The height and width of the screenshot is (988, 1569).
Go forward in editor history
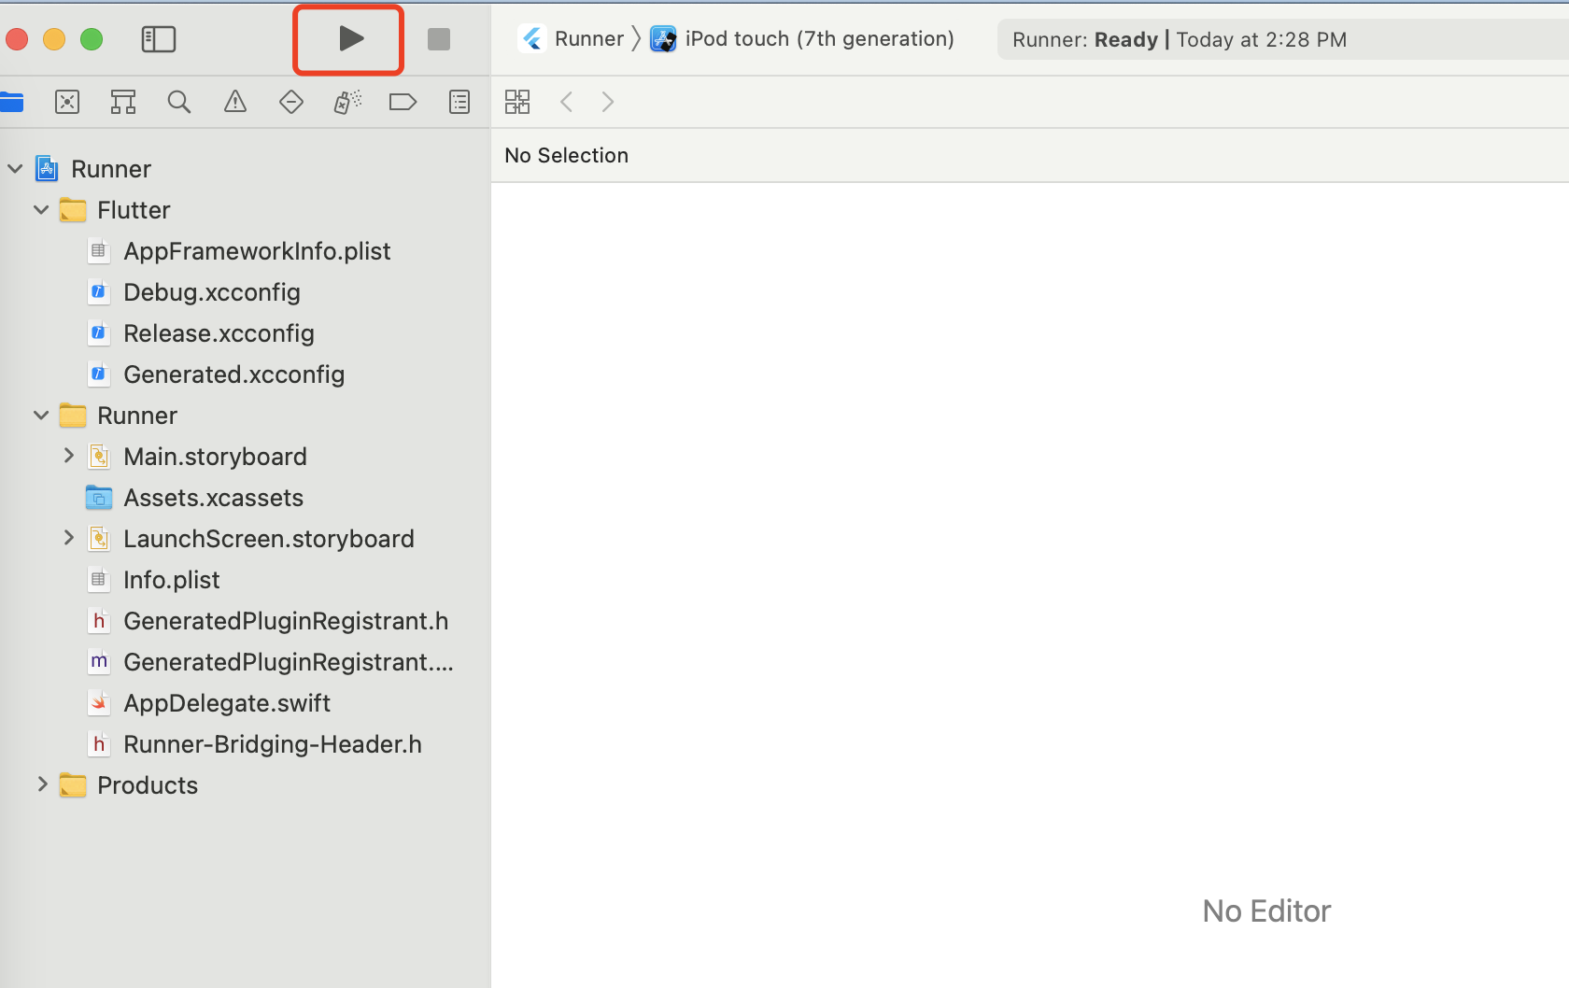point(608,102)
